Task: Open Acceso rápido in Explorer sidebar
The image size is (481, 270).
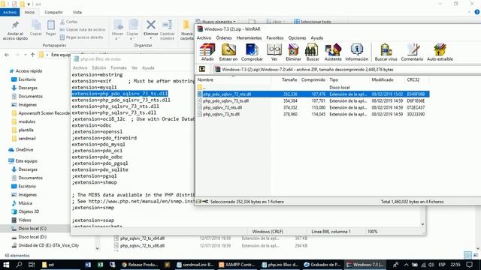Action: [29, 71]
